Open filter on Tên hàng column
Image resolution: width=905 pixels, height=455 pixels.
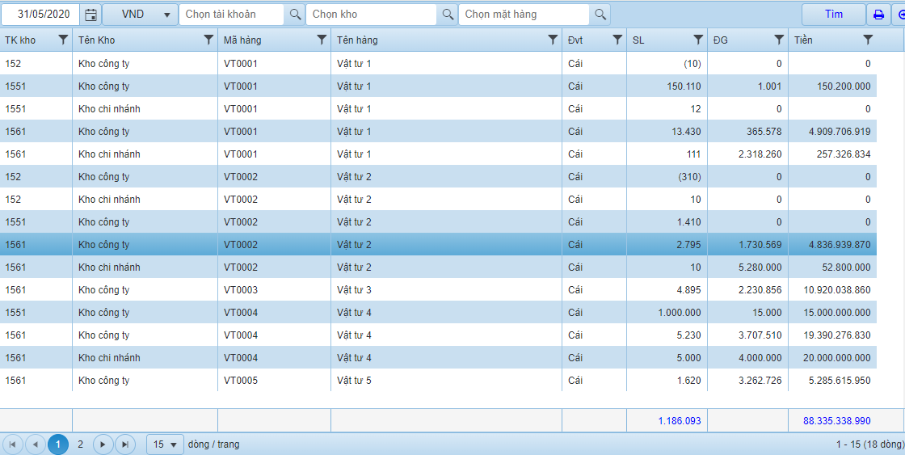[553, 40]
